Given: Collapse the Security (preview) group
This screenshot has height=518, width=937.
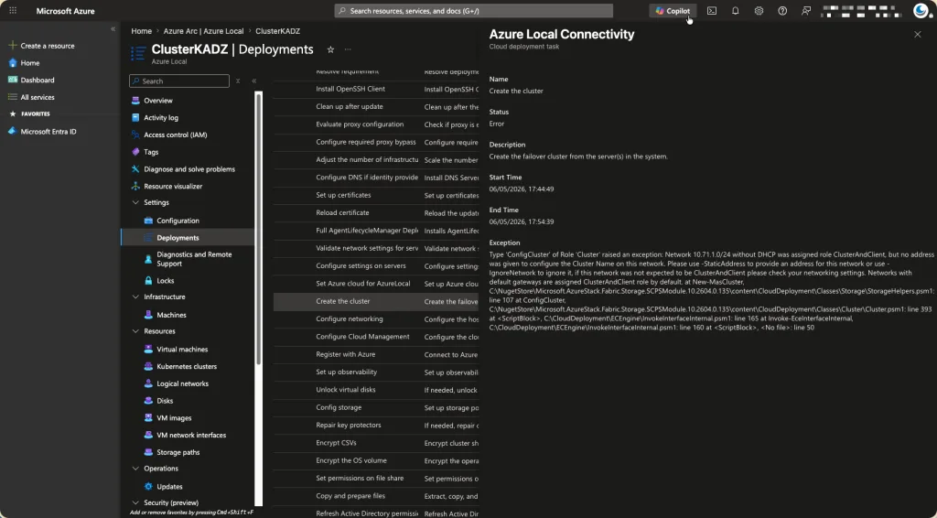Looking at the screenshot, I should pyautogui.click(x=135, y=502).
